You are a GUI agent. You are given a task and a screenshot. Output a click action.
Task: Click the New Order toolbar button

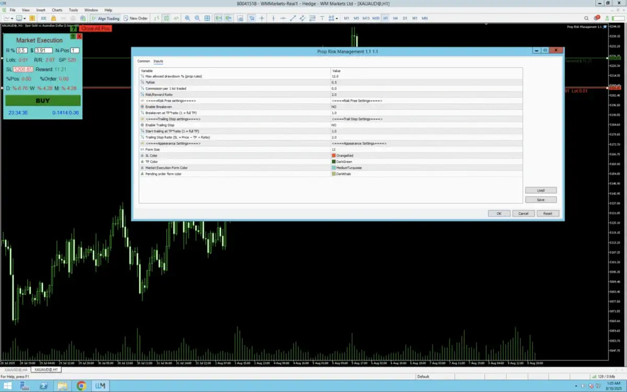pos(135,18)
